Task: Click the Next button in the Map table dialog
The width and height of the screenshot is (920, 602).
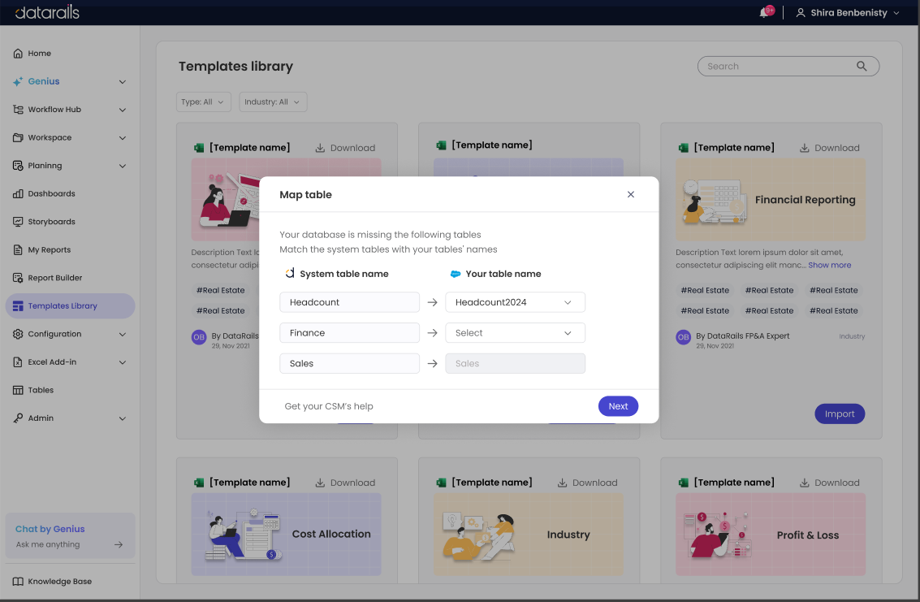Action: coord(618,405)
